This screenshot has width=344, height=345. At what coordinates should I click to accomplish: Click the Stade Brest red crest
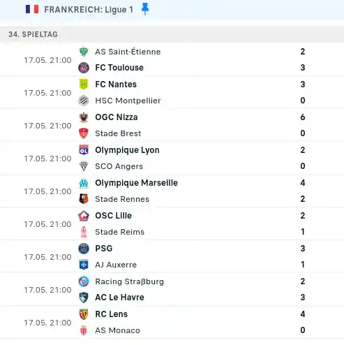tap(84, 133)
